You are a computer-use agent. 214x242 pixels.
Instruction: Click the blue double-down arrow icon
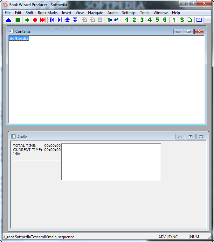click(x=75, y=20)
